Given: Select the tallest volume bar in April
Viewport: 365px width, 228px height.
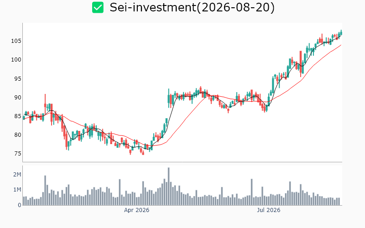Looking at the screenshot, I should pos(168,187).
